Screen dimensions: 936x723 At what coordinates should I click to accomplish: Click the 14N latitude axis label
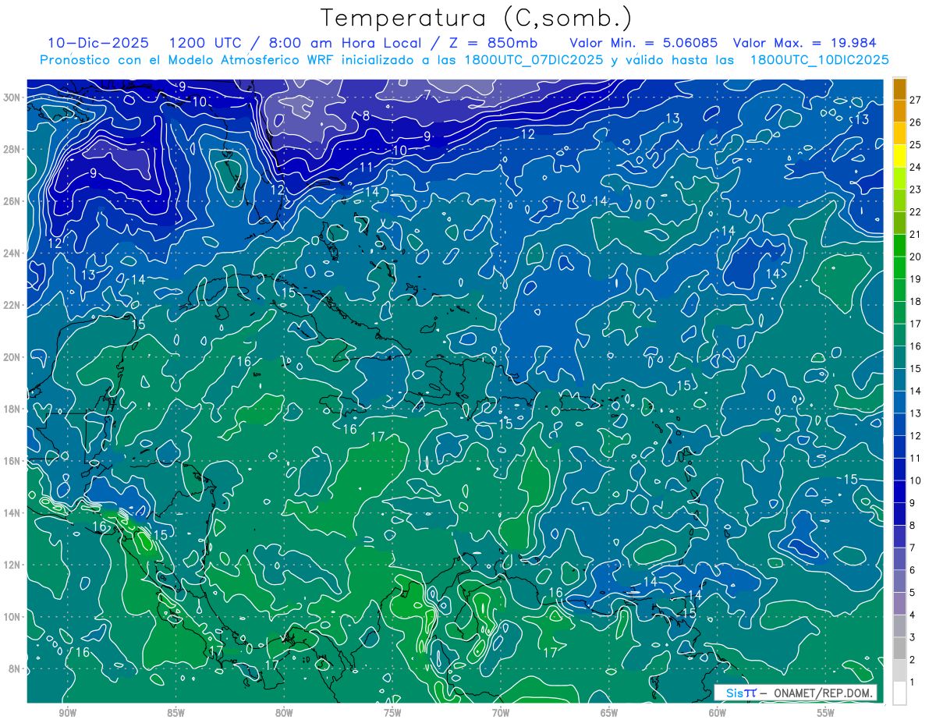pos(12,512)
